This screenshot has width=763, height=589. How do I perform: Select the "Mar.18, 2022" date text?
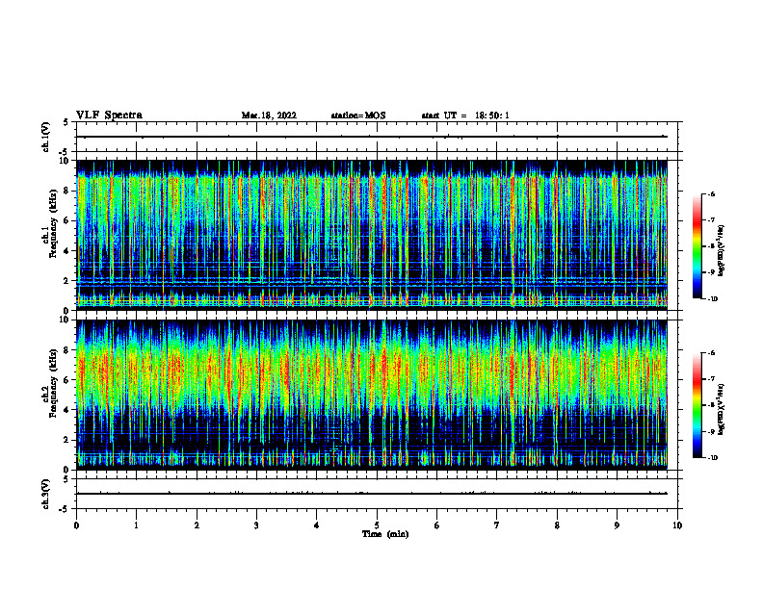pos(269,115)
